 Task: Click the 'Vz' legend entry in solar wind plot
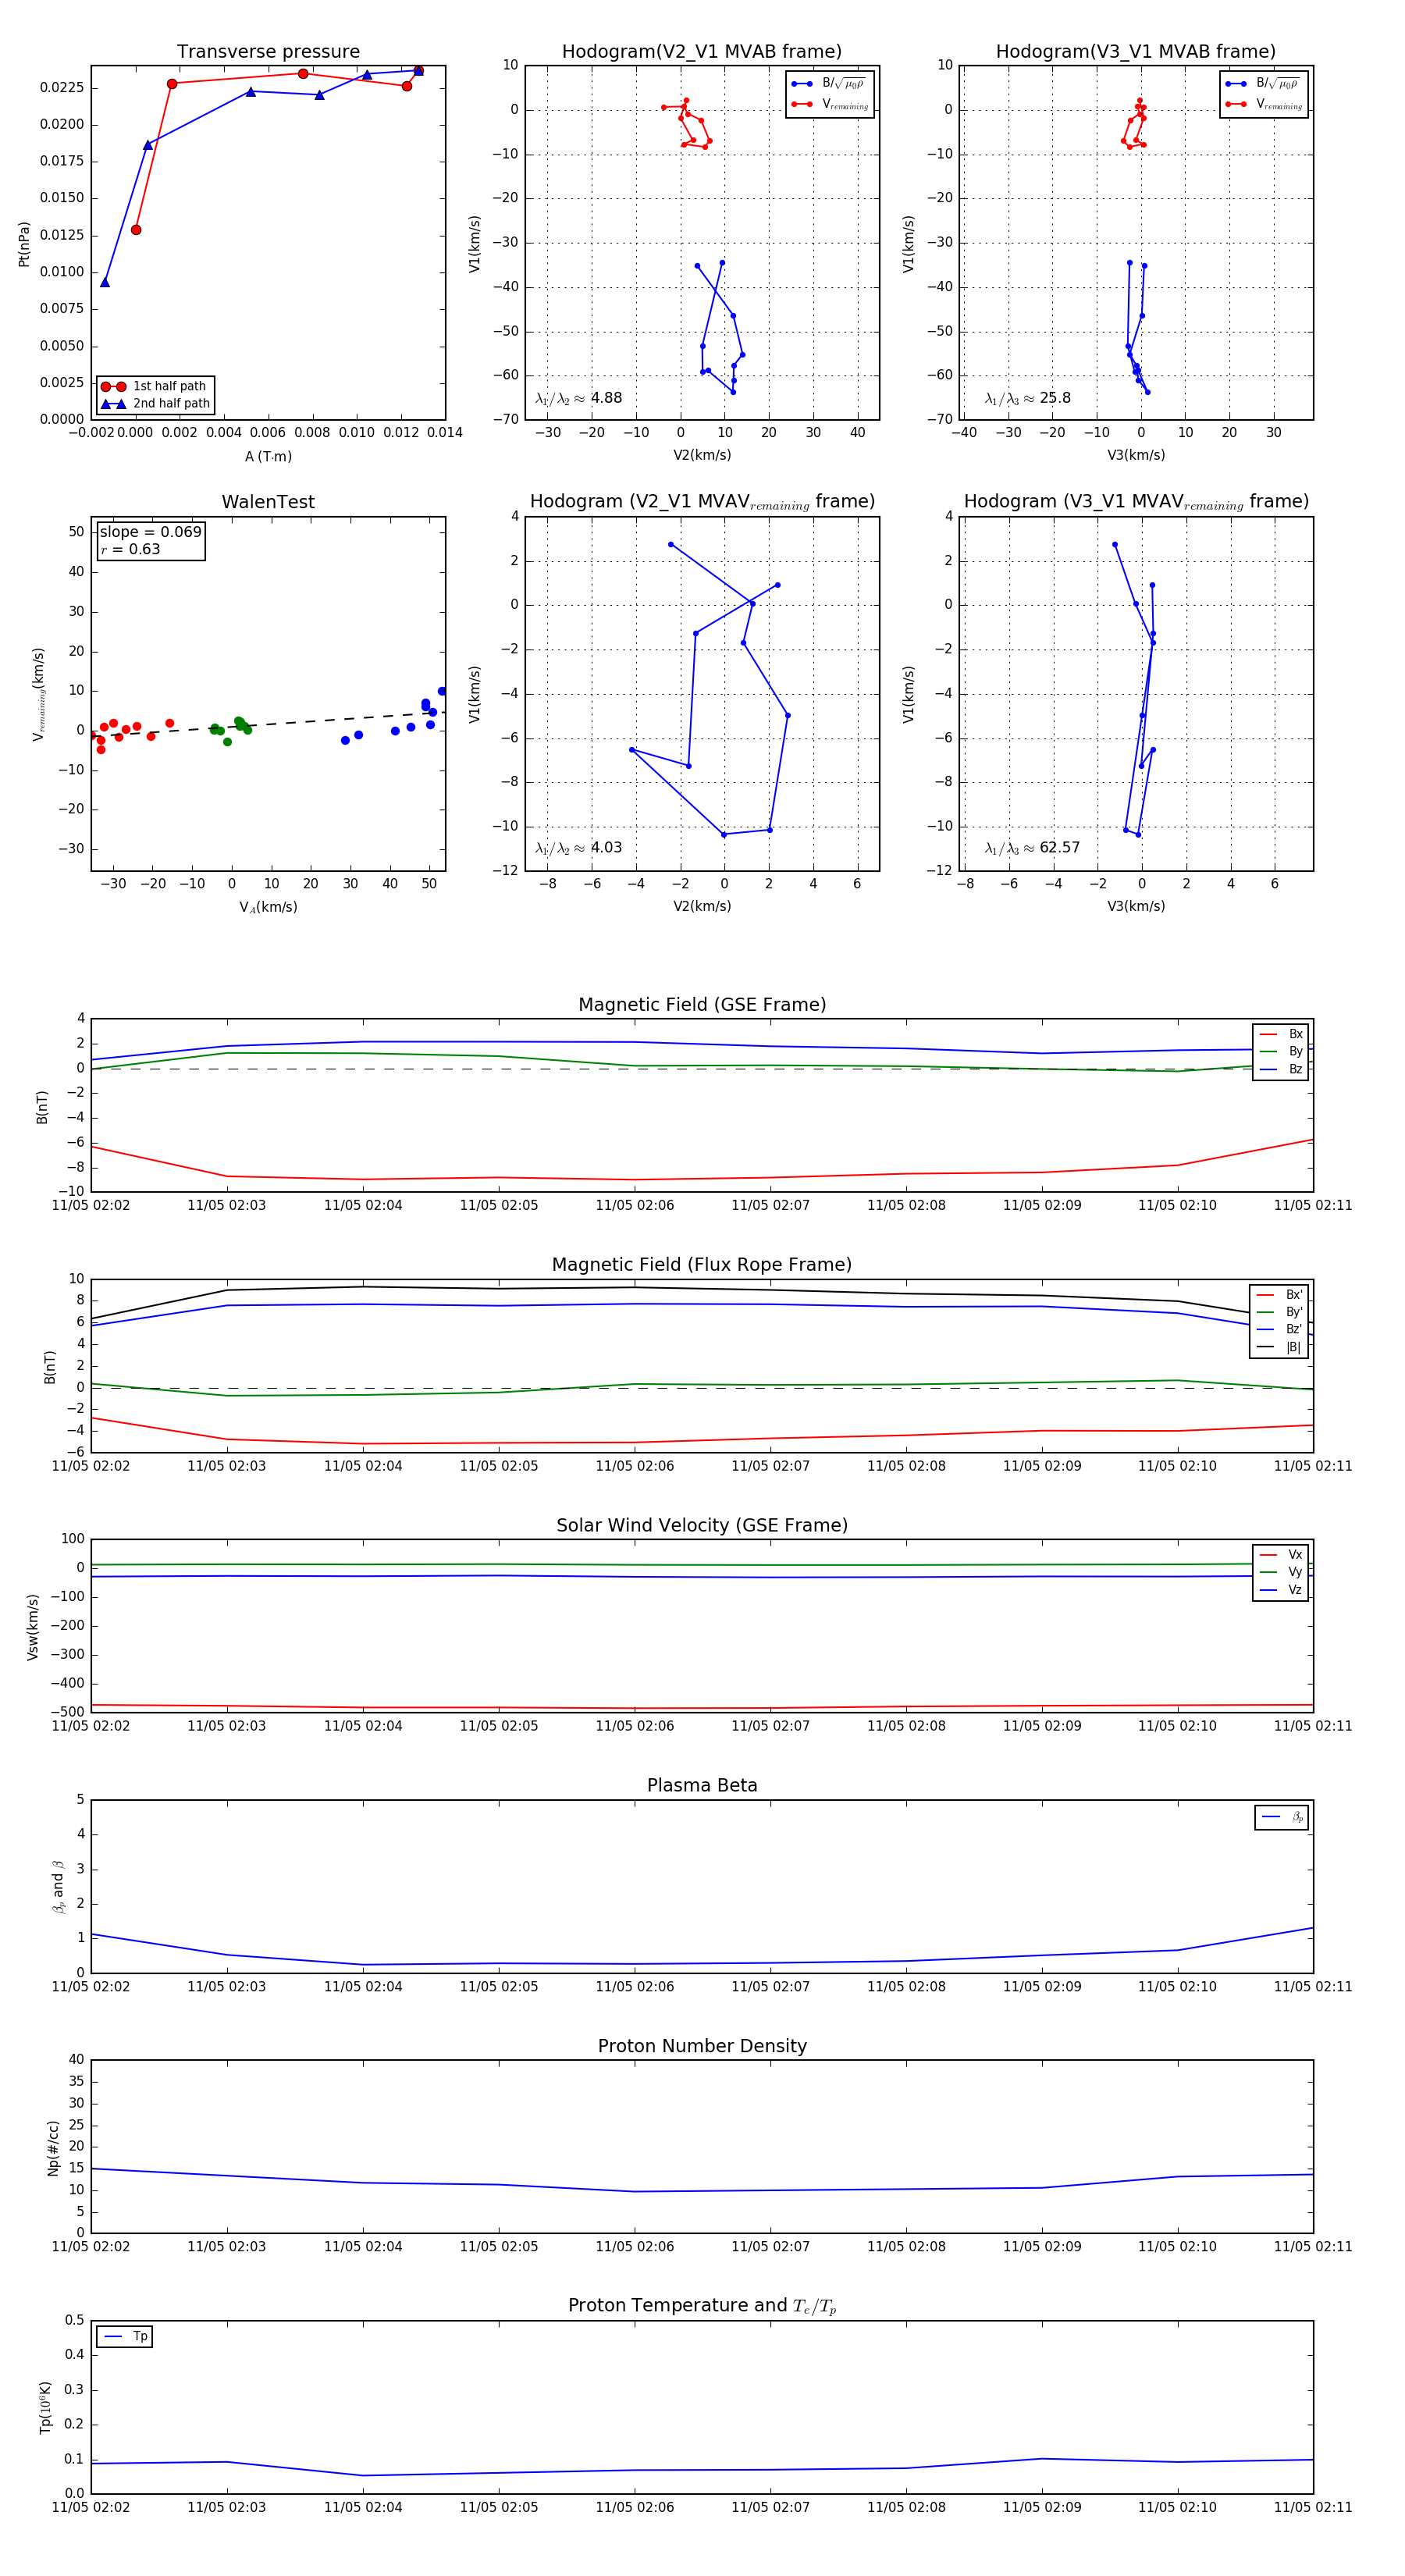[1281, 1590]
